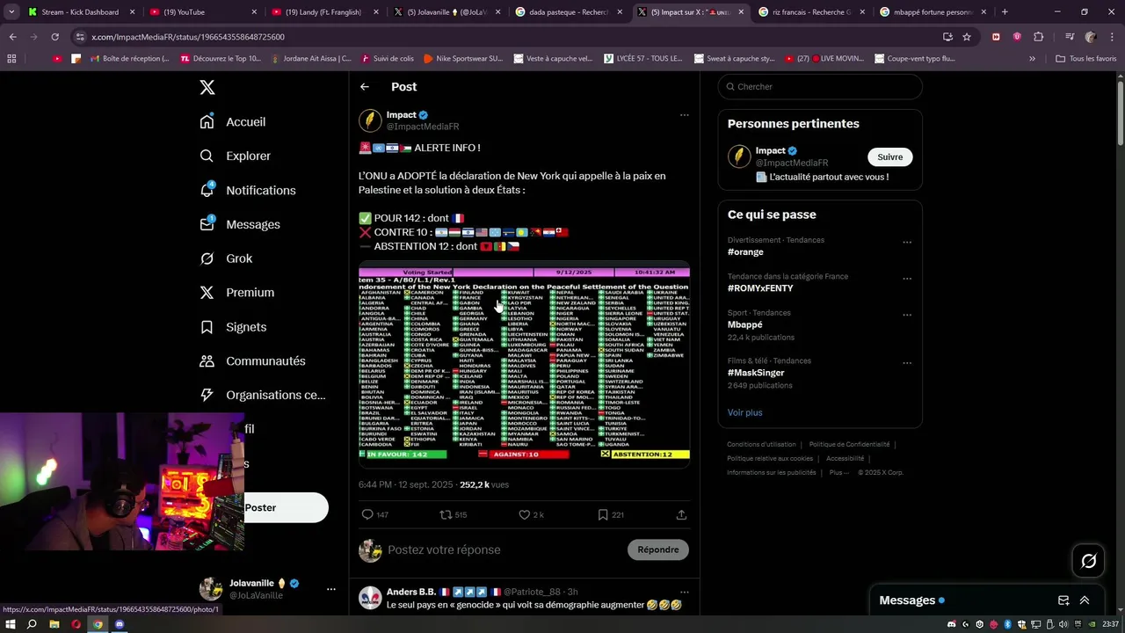The height and width of the screenshot is (633, 1125).
Task: Open more options for #orange trend
Action: (907, 243)
